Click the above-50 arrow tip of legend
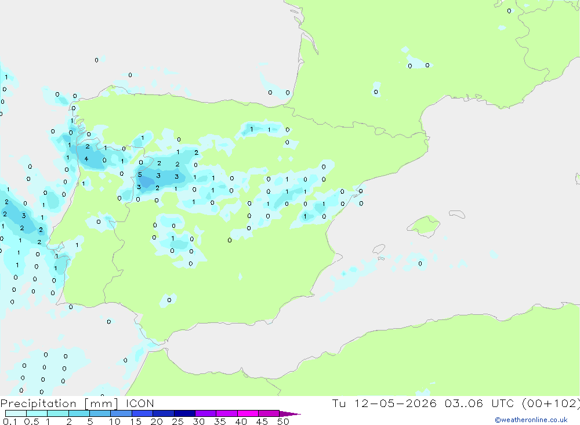This screenshot has width=580, height=425. click(x=291, y=414)
